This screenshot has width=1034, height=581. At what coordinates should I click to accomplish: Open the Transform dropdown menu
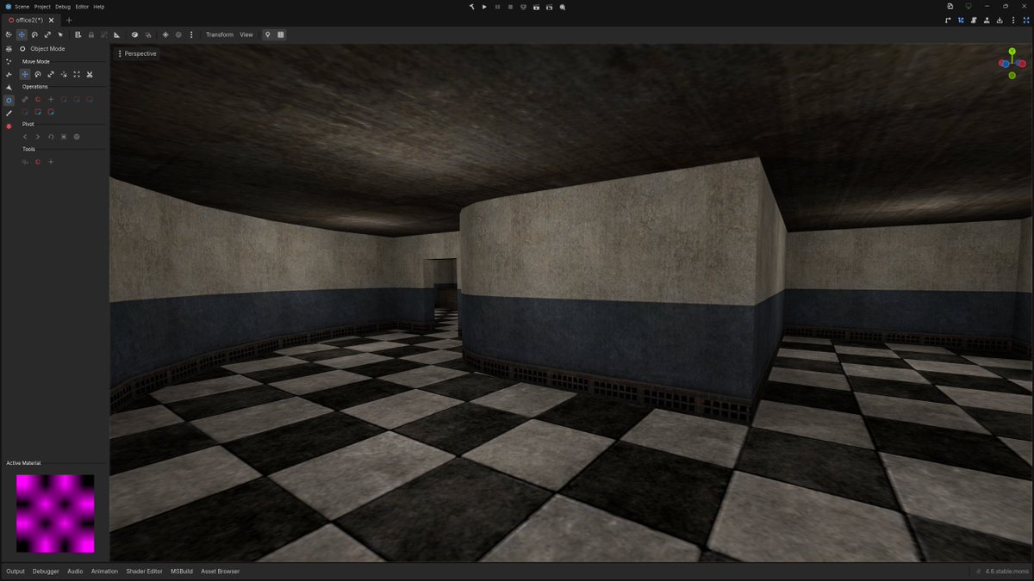pos(220,34)
